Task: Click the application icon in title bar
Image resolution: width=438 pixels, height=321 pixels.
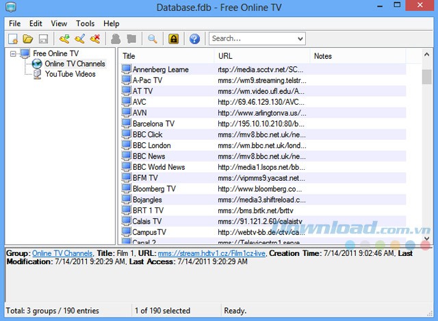Action: click(x=11, y=7)
